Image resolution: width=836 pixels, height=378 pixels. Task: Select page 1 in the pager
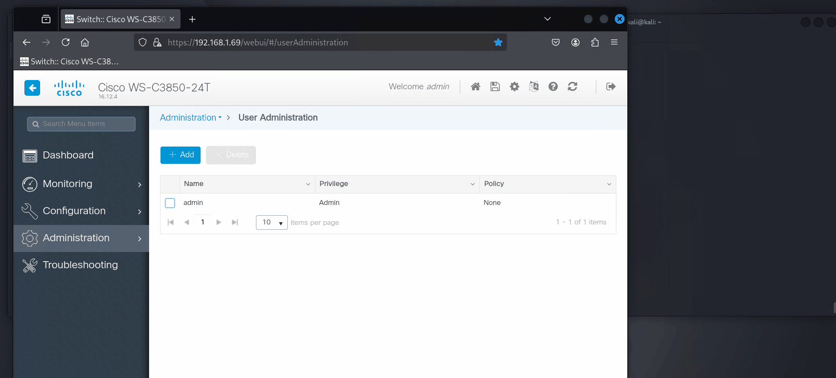click(203, 222)
